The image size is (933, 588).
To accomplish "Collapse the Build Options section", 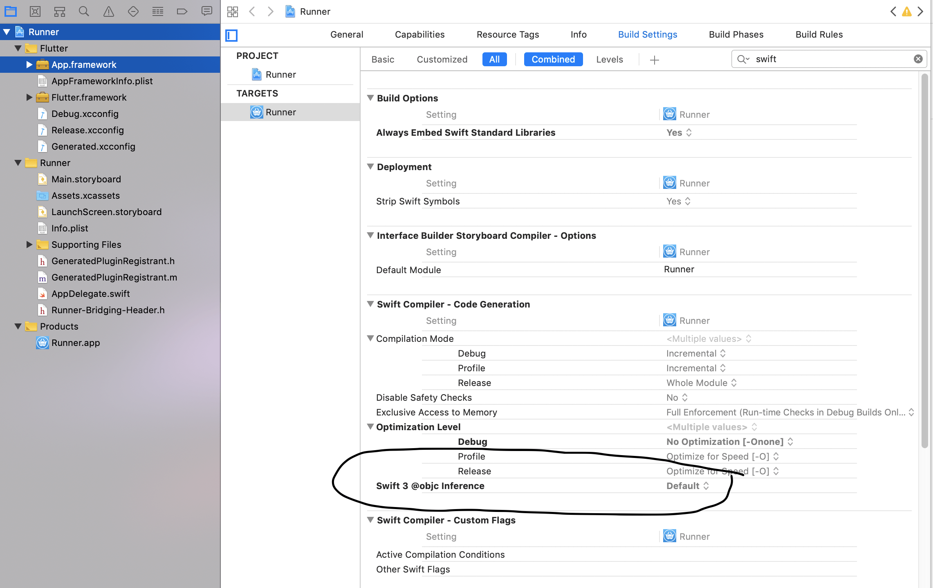I will pyautogui.click(x=370, y=98).
